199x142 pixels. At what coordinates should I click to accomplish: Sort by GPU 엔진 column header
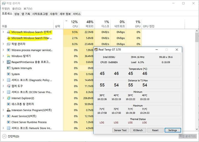point(163,24)
